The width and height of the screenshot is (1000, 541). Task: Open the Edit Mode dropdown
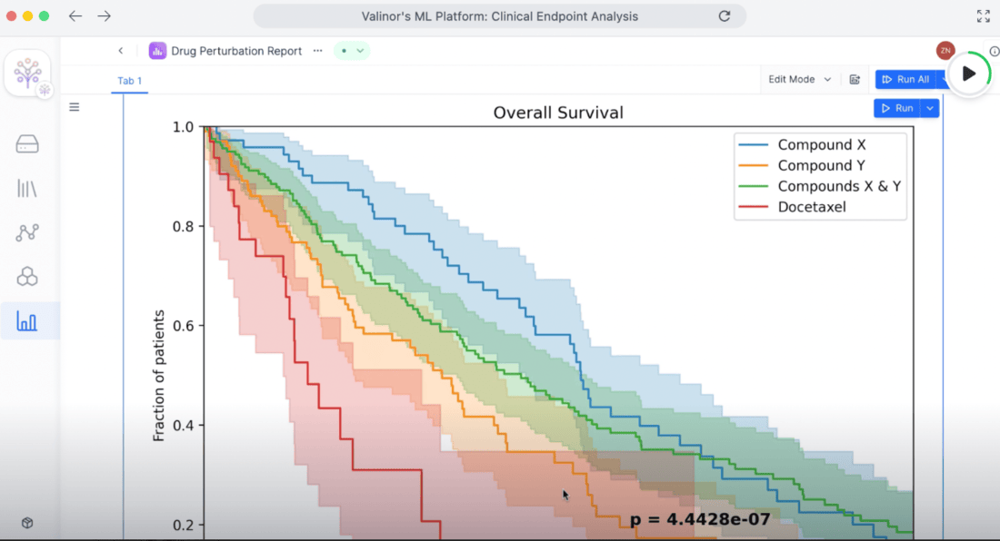pos(799,80)
